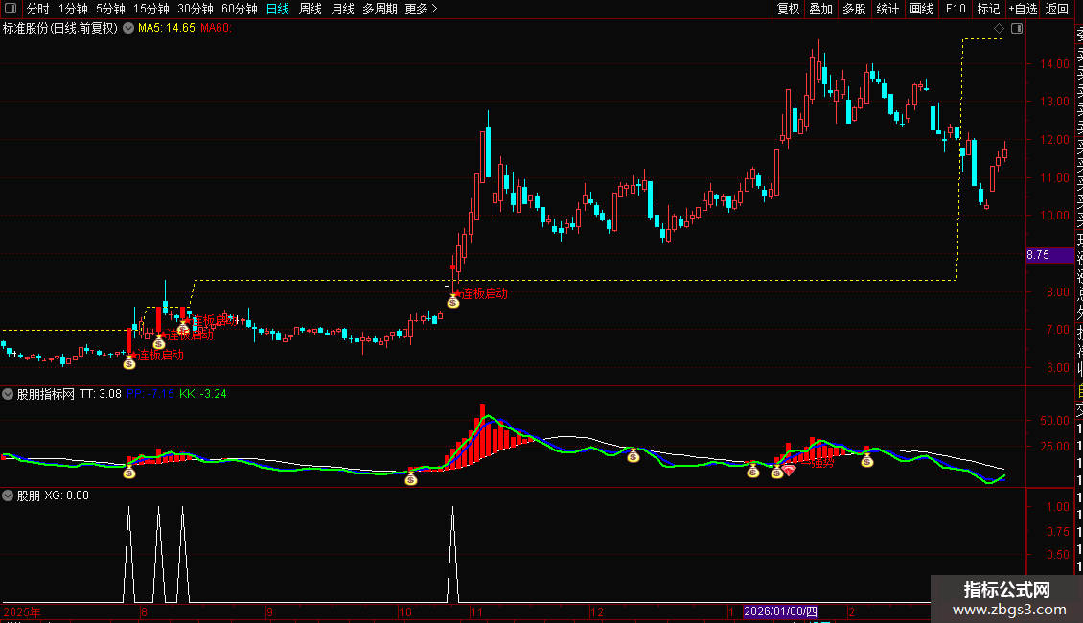Switch to 周线 weekly chart

pos(311,9)
